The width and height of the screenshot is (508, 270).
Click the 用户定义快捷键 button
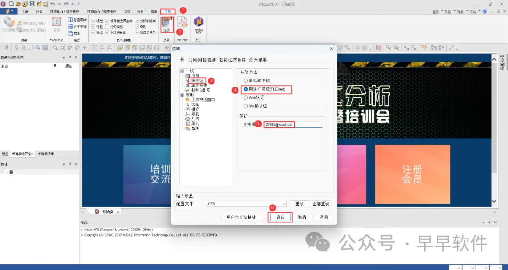point(243,217)
